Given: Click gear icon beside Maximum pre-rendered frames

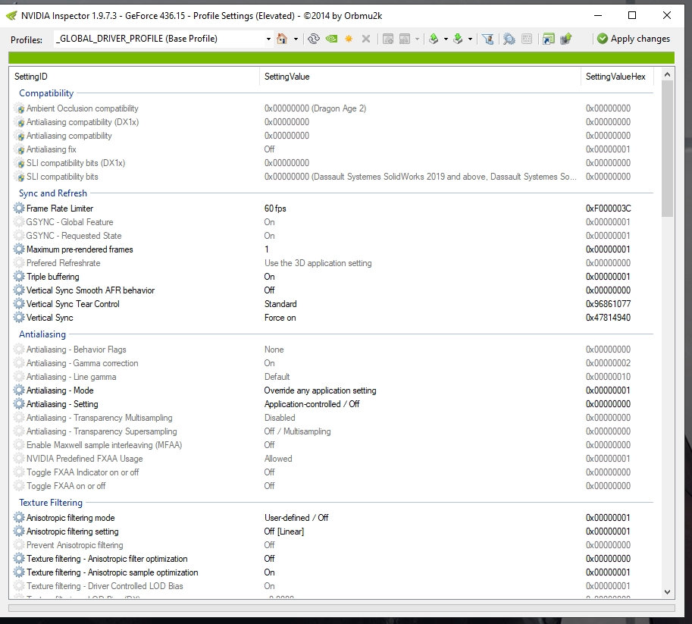Looking at the screenshot, I should (x=19, y=249).
